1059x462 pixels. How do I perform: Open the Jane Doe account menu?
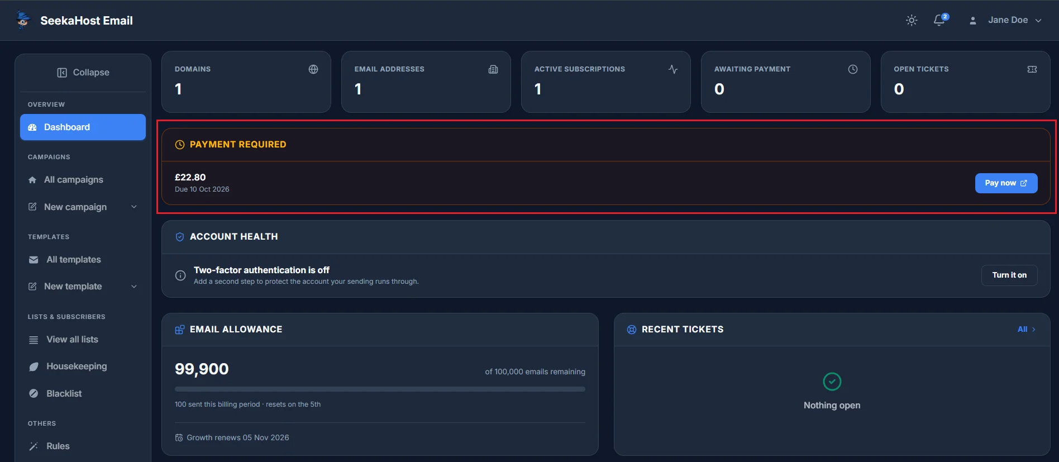(1005, 20)
